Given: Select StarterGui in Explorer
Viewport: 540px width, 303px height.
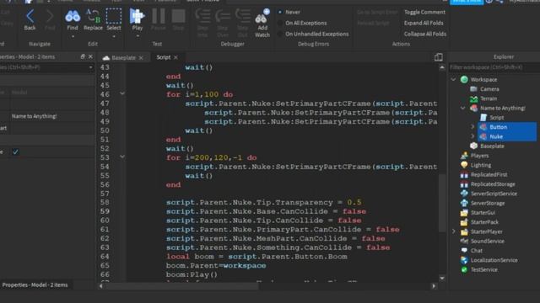Looking at the screenshot, I should (483, 213).
